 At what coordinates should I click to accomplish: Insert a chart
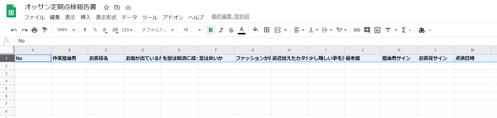coord(377,30)
